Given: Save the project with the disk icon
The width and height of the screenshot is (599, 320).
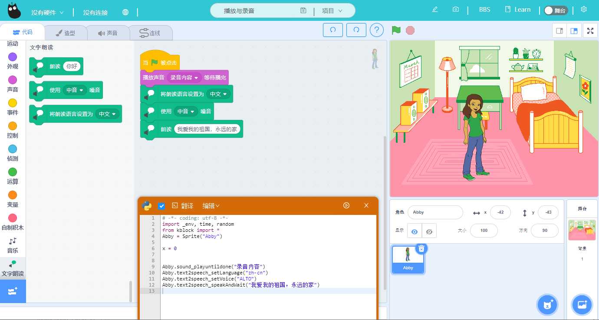Looking at the screenshot, I should point(303,10).
